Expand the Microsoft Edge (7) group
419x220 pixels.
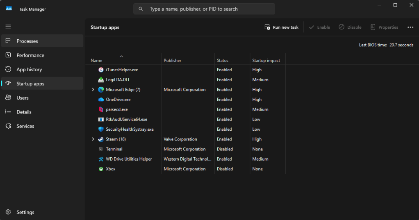pyautogui.click(x=93, y=89)
